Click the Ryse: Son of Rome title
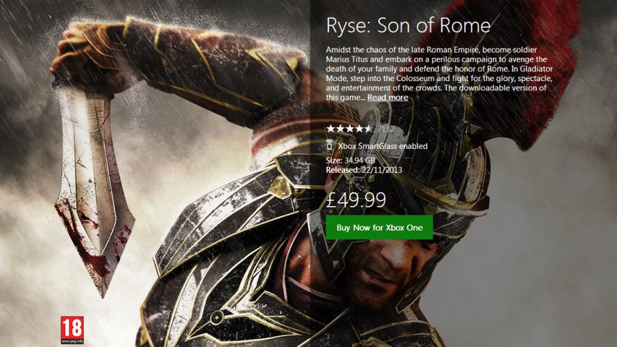This screenshot has width=617, height=347. [408, 26]
